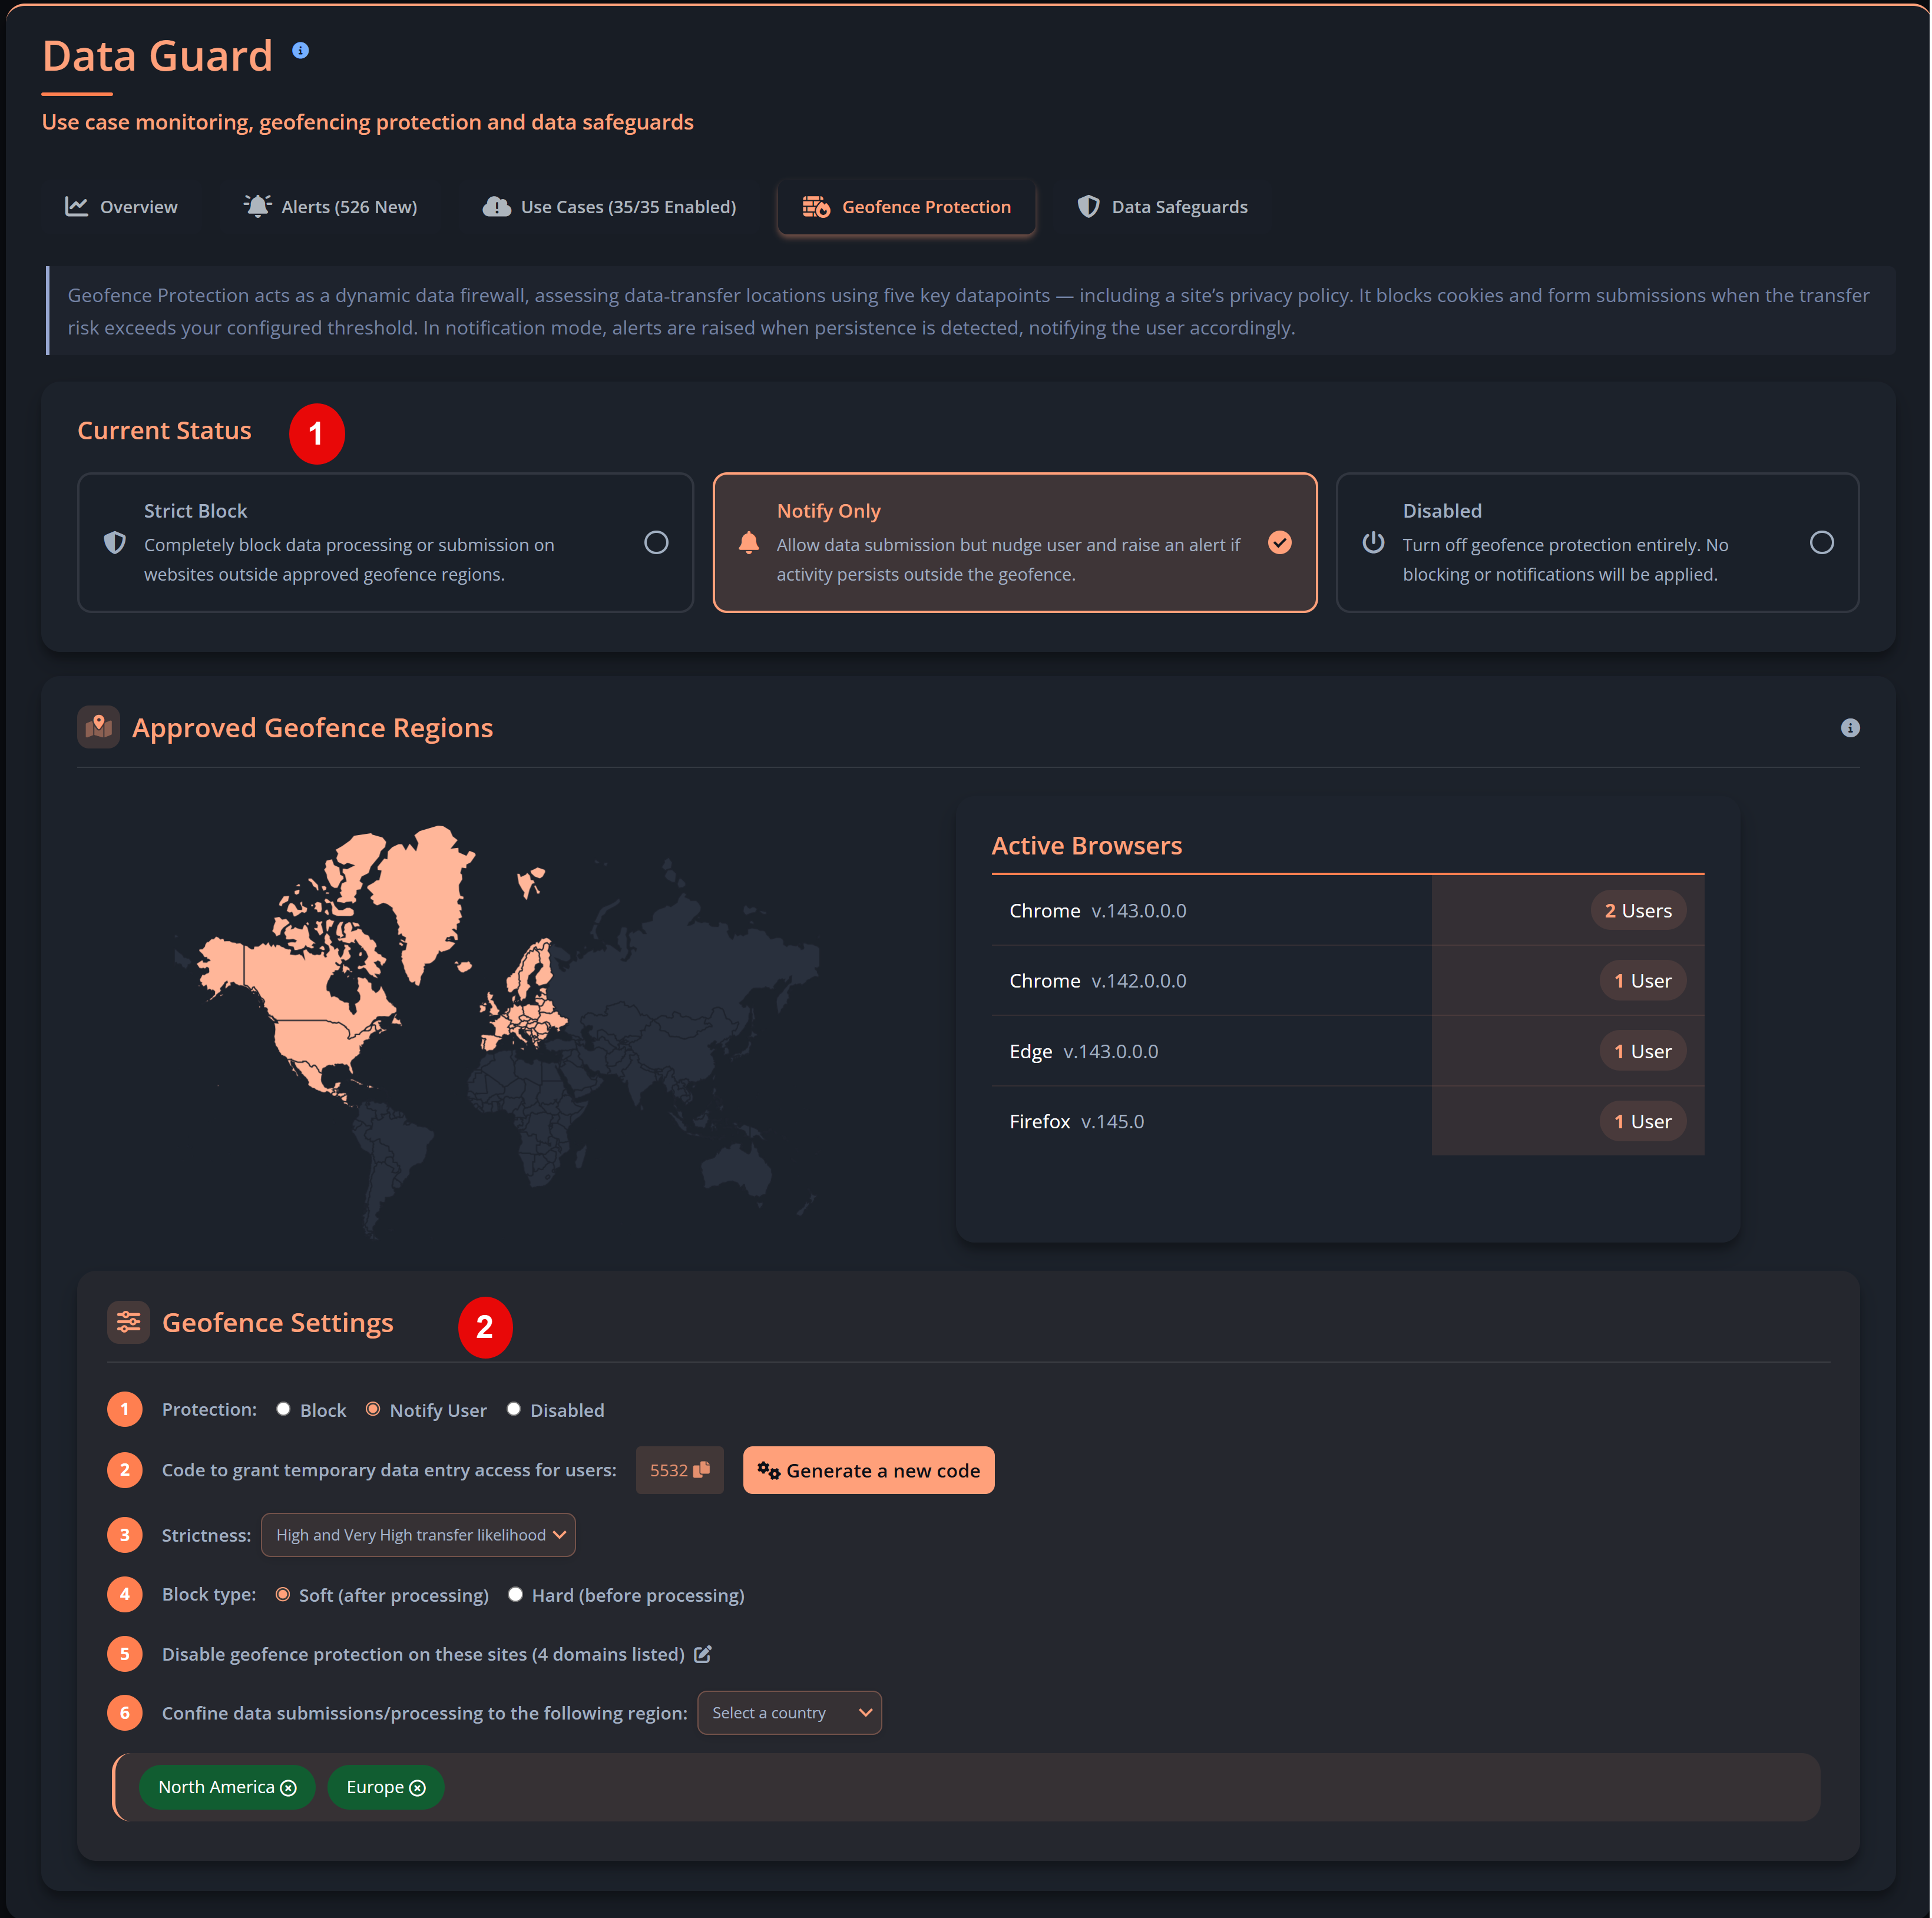This screenshot has width=1932, height=1918.
Task: Remove the Europe region tag
Action: pos(418,1787)
